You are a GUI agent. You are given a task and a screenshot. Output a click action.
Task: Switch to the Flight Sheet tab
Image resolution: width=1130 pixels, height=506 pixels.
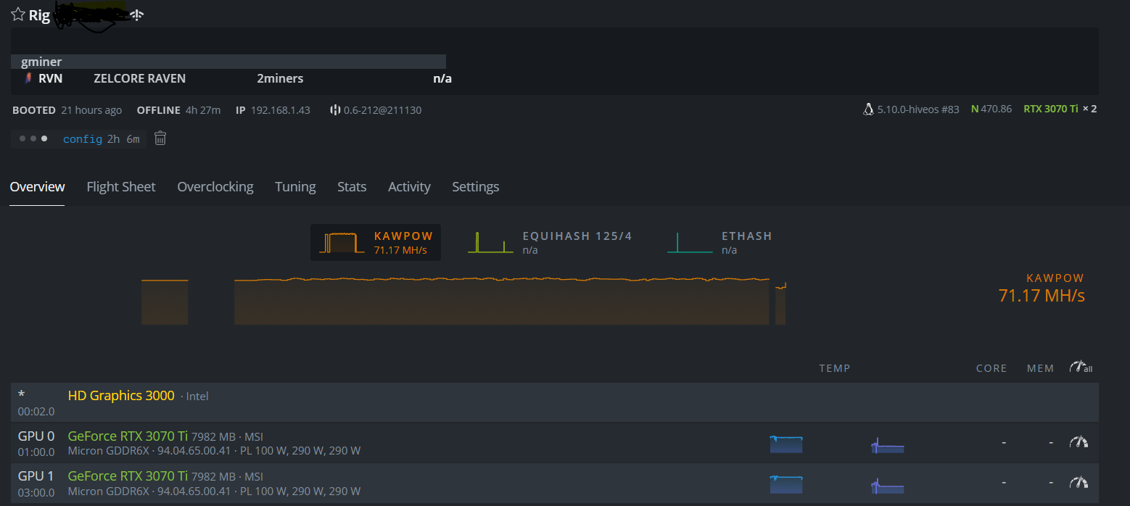120,187
